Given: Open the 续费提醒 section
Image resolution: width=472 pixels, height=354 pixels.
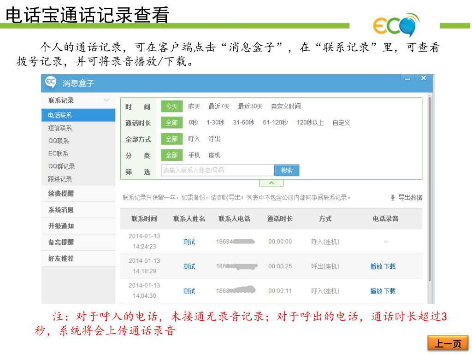Looking at the screenshot, I should pos(78,194).
